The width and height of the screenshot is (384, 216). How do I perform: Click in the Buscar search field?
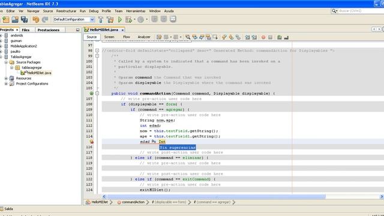[x=361, y=11]
